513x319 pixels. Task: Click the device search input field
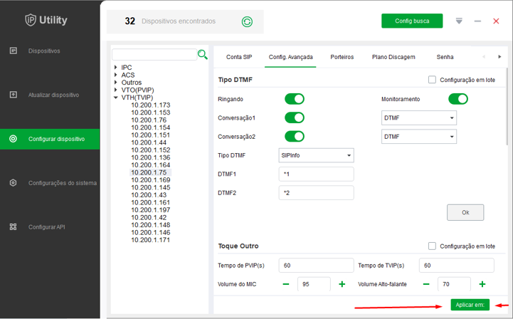(154, 55)
